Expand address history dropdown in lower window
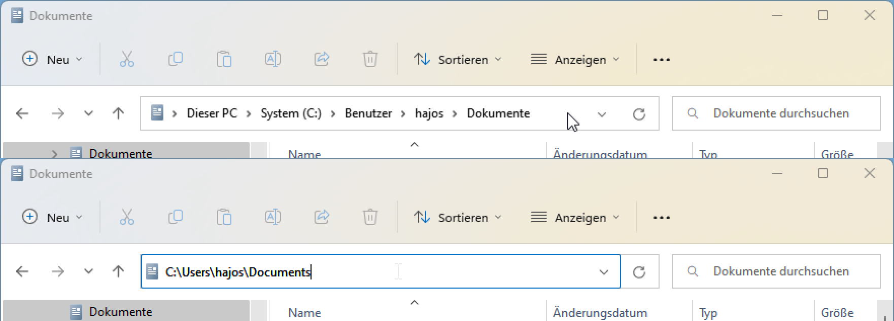 tap(603, 272)
